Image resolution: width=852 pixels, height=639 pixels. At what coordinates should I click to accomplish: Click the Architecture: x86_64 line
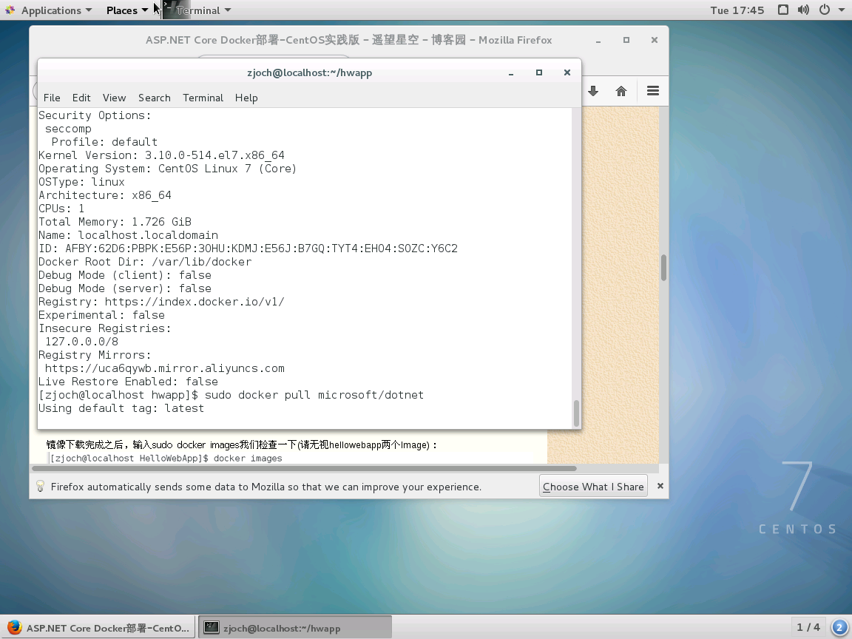pos(105,195)
